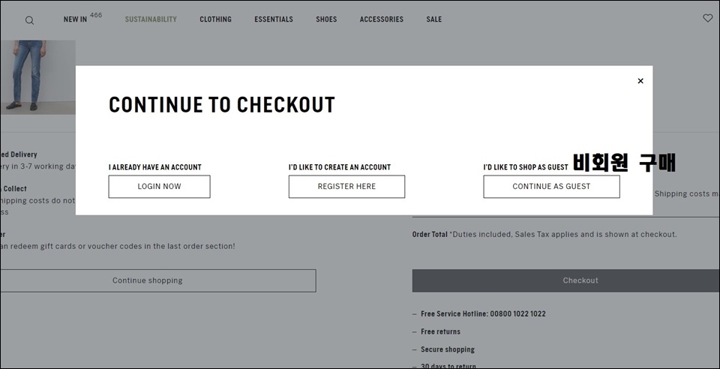This screenshot has height=369, width=720.
Task: Open the SHOES menu
Action: coord(326,19)
